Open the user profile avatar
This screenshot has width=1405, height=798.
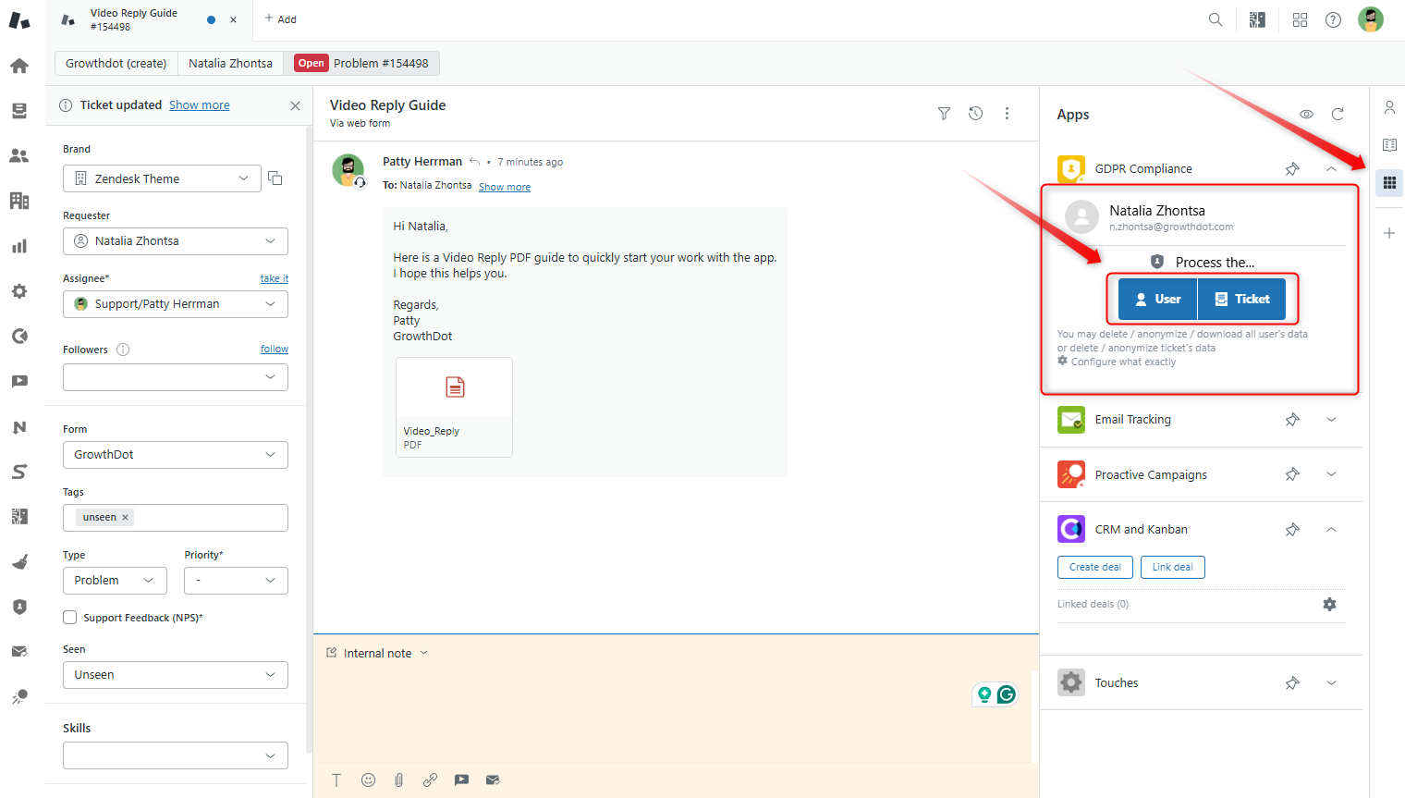coord(1371,19)
